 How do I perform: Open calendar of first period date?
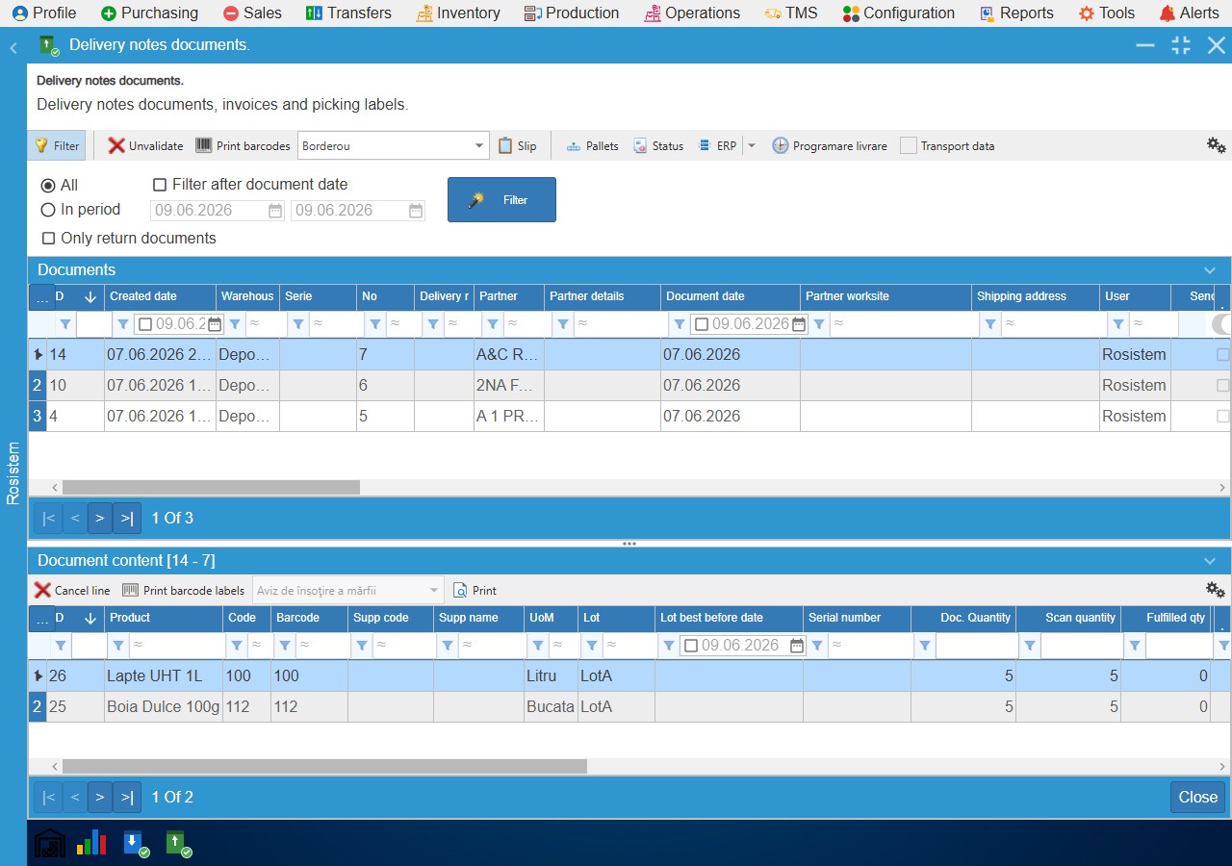[x=275, y=211]
